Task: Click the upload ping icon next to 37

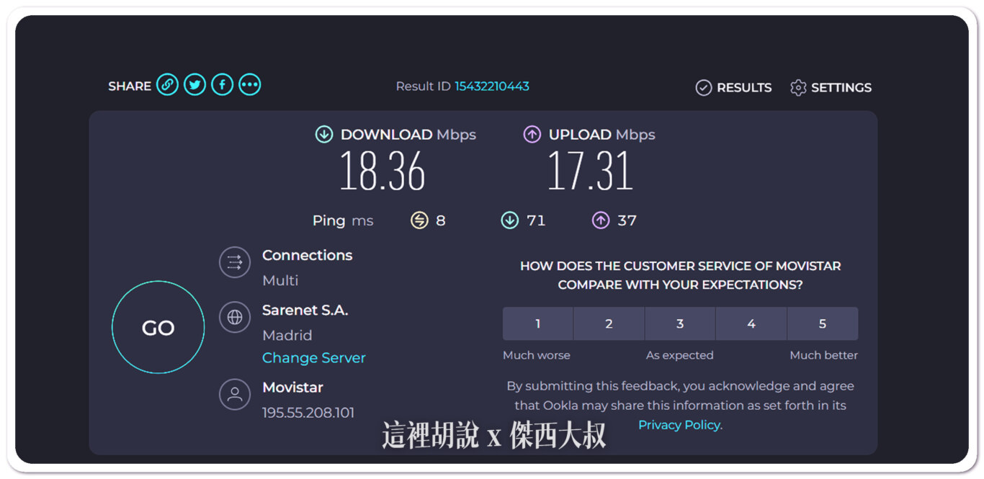Action: pyautogui.click(x=601, y=220)
